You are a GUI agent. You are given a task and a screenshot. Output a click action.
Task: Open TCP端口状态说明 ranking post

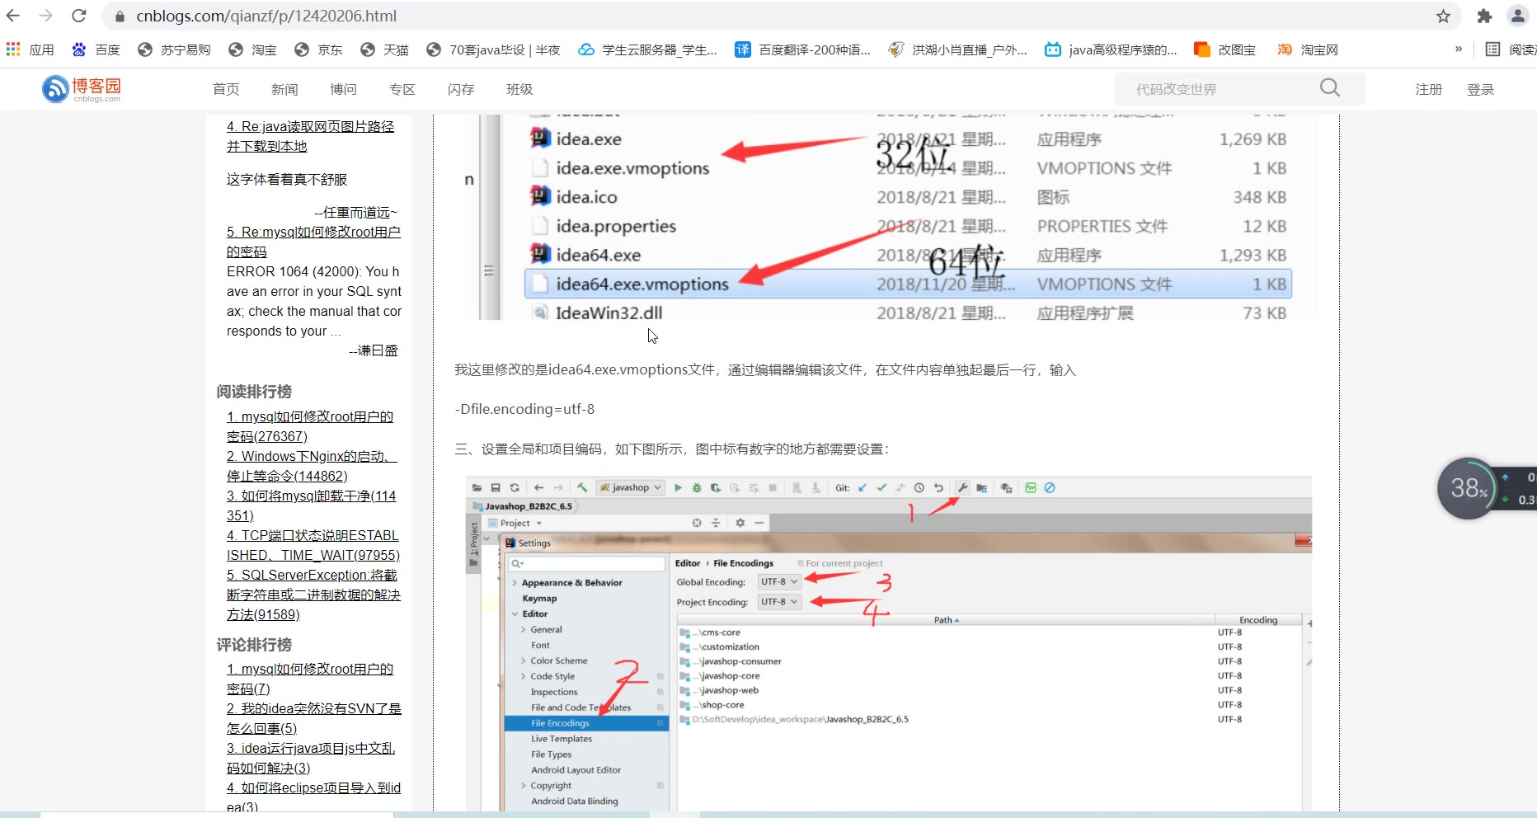pyautogui.click(x=313, y=545)
